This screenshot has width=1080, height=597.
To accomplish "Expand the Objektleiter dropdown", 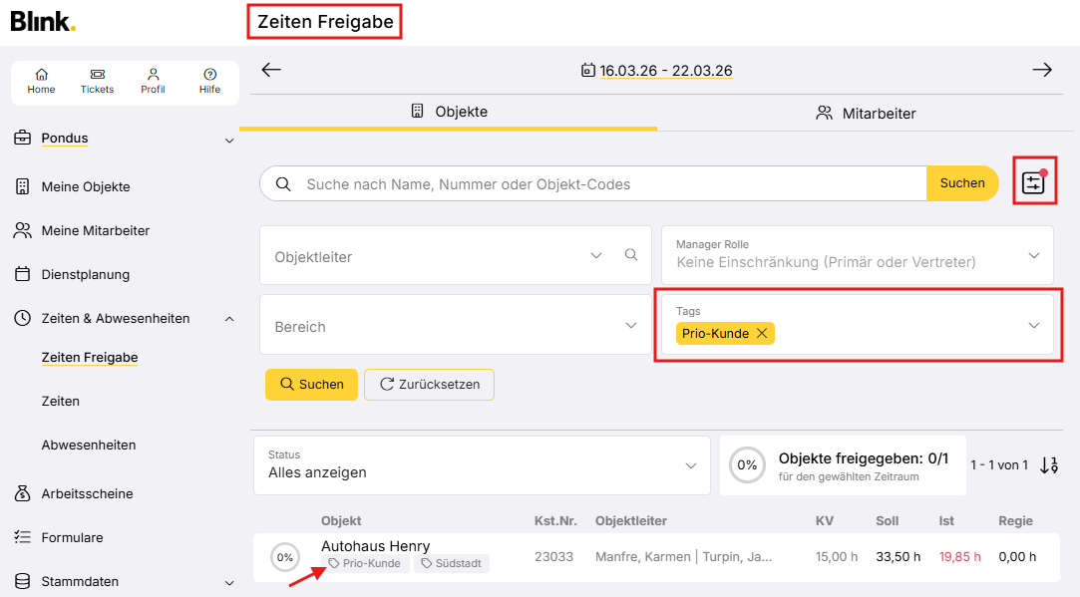I will pos(596,255).
